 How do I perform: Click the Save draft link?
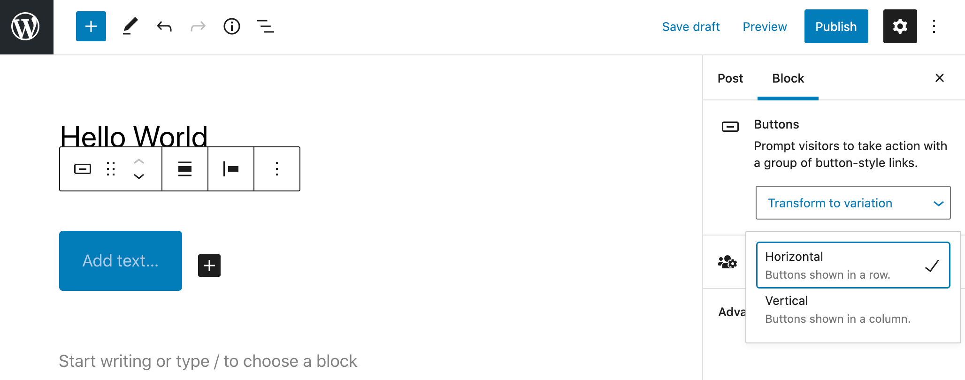pyautogui.click(x=691, y=27)
